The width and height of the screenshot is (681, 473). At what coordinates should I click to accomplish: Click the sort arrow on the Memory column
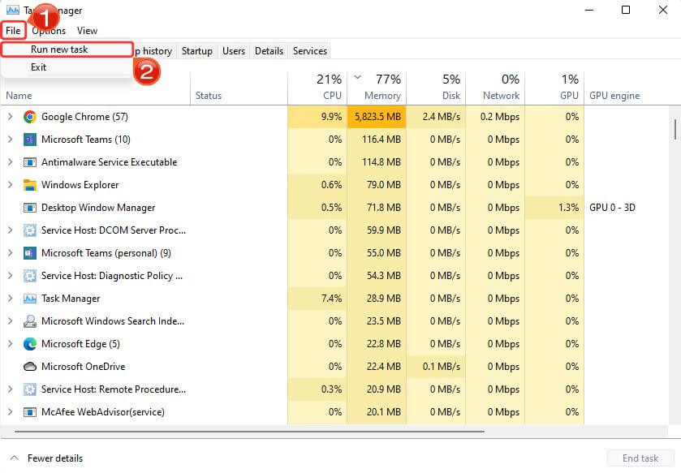pos(357,79)
